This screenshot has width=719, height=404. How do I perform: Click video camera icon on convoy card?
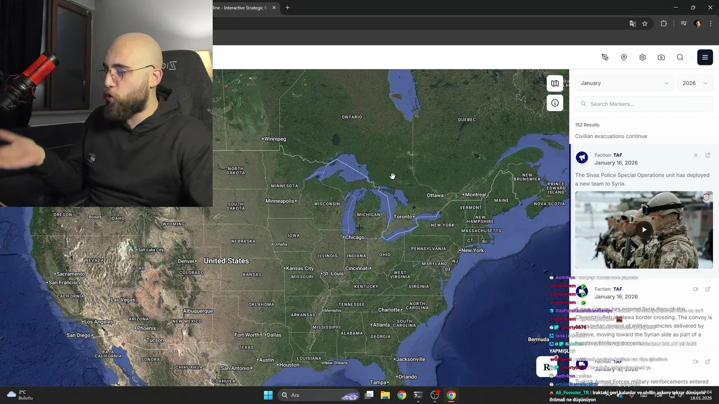[x=695, y=290]
